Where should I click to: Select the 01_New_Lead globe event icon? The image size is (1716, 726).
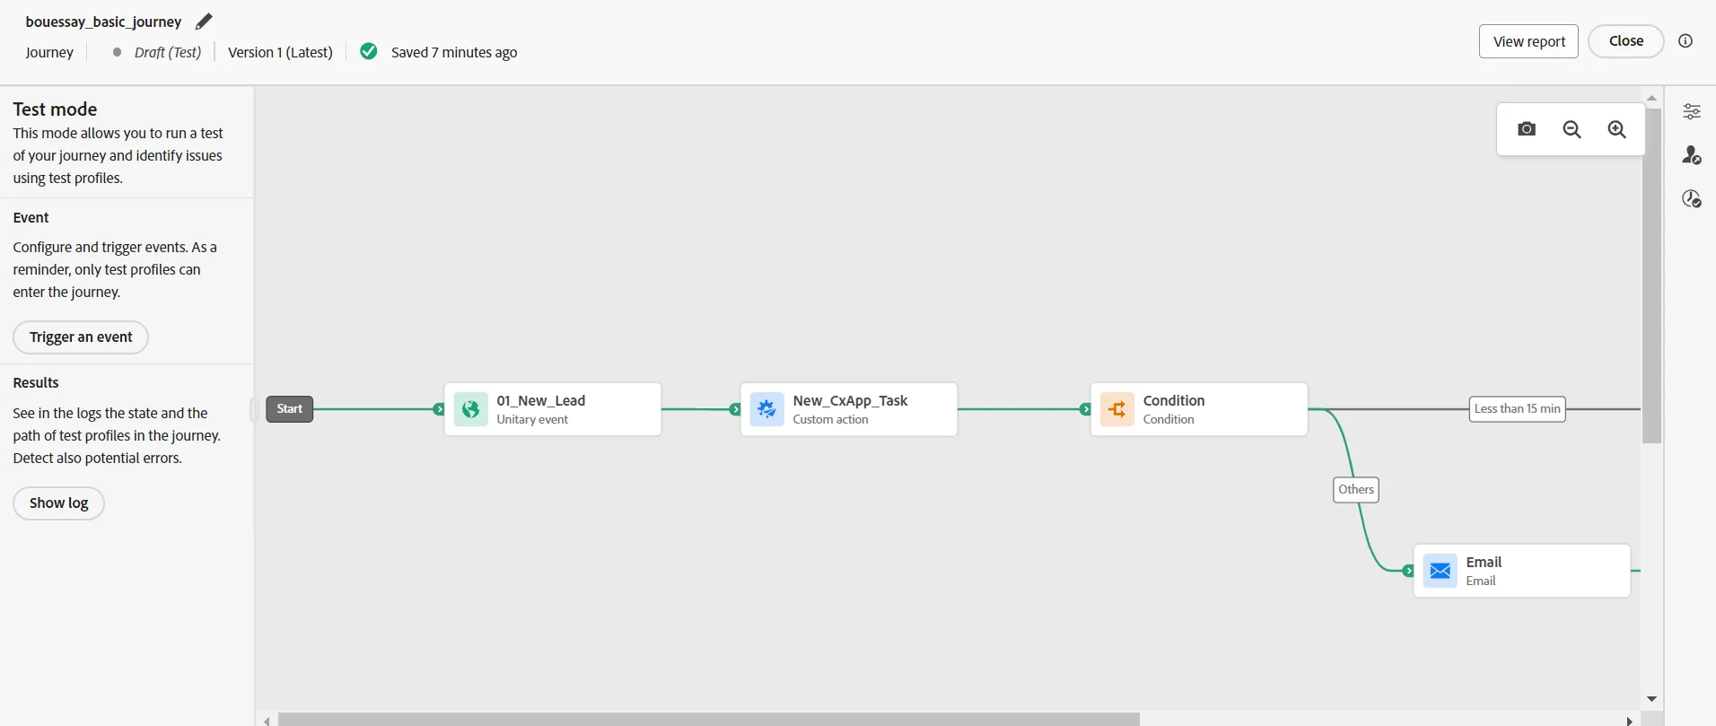tap(470, 409)
